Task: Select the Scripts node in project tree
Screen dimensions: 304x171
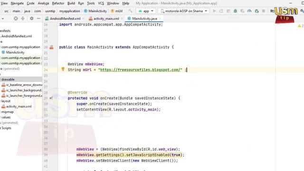Action: [x=6, y=128]
